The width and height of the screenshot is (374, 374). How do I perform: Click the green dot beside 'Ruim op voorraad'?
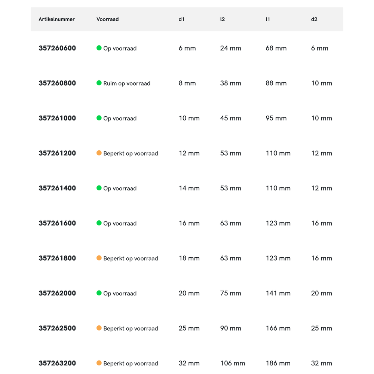pos(99,83)
